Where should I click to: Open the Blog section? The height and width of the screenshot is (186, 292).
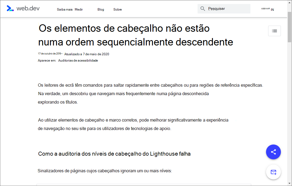(x=101, y=9)
